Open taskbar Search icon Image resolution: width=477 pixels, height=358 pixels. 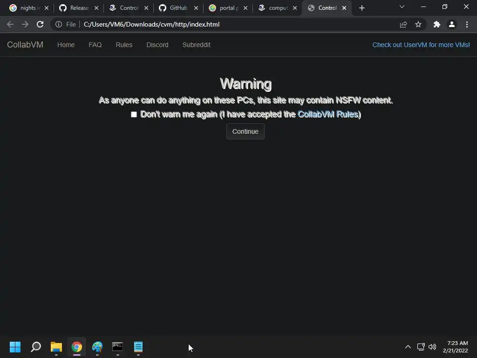36,347
